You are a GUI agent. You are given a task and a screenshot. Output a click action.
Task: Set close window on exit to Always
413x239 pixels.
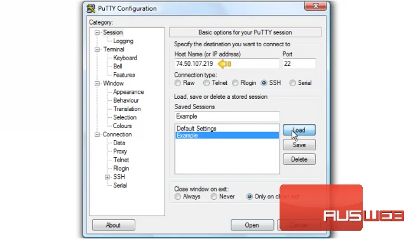pos(178,197)
